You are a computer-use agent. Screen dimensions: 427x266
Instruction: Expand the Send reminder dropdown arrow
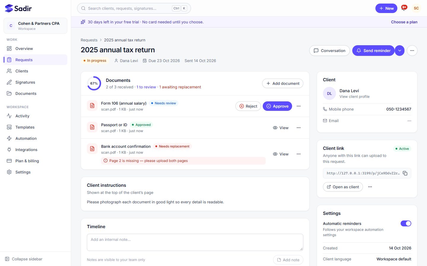click(400, 51)
